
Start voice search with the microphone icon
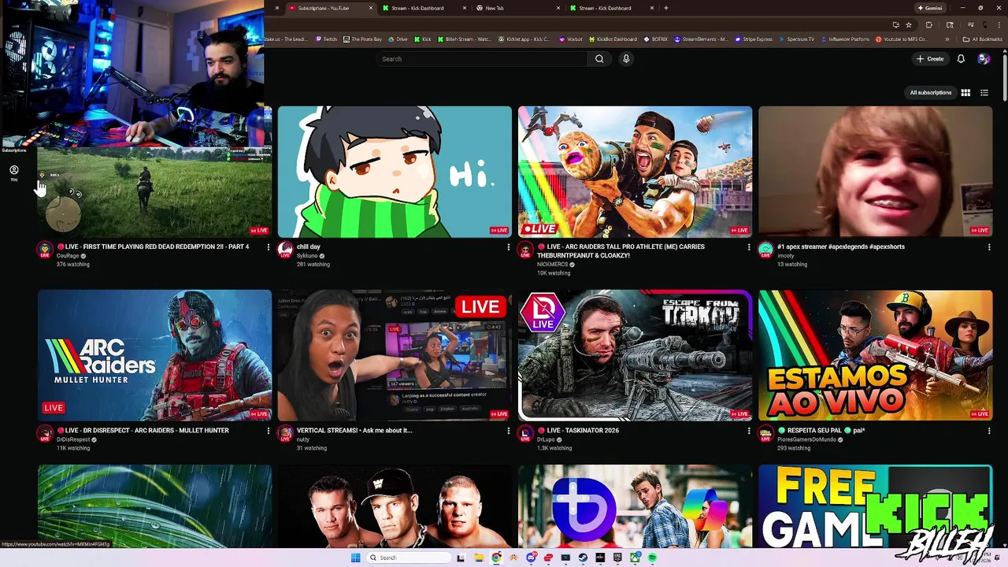pyautogui.click(x=626, y=59)
